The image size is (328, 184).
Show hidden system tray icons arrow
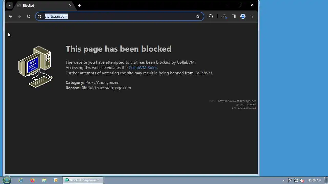[x=283, y=180]
